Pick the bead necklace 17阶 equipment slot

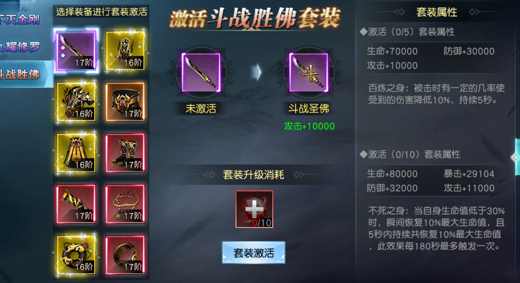point(125,204)
